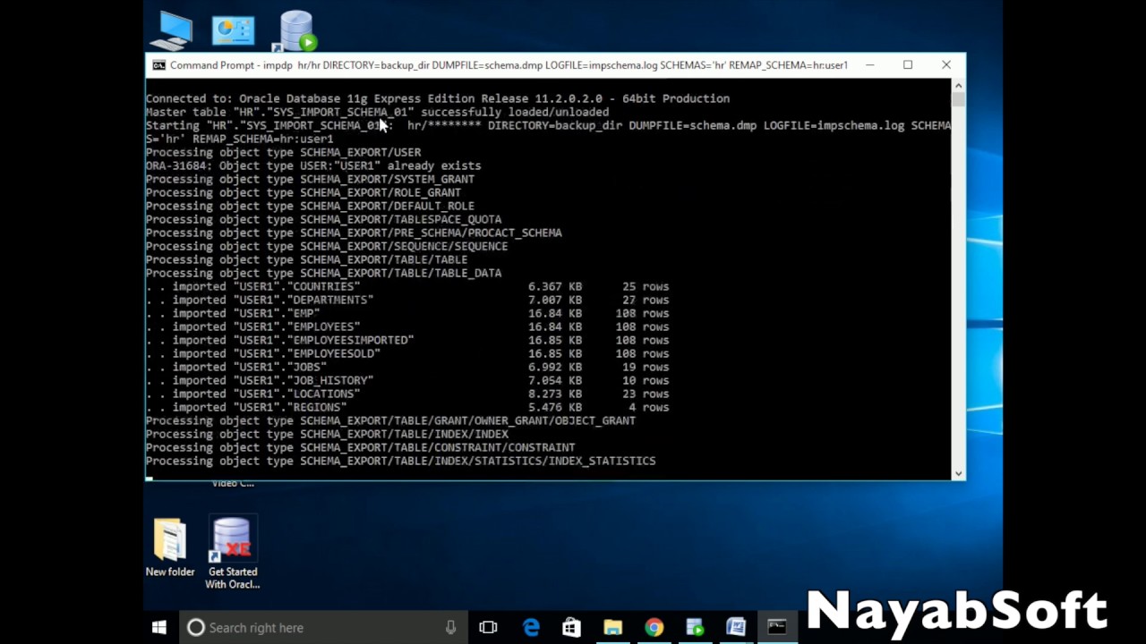Click the 'SCHEMA_EXPORT/ROLE_GRANT' processing line
This screenshot has height=644, width=1146.
(x=304, y=192)
